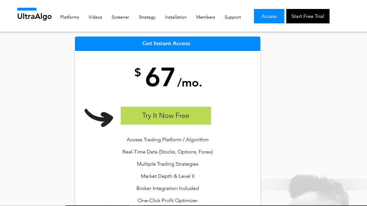Open the Installation page
Viewport: 367px width, 206px height.
(176, 17)
